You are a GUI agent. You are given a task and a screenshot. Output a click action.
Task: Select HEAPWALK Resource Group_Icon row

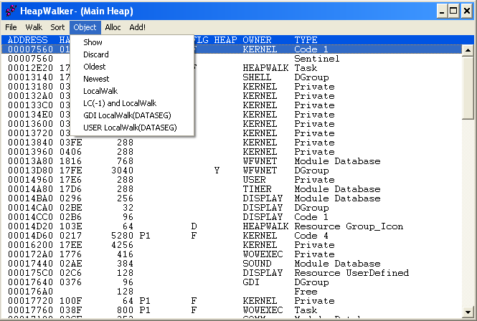[x=232, y=226]
